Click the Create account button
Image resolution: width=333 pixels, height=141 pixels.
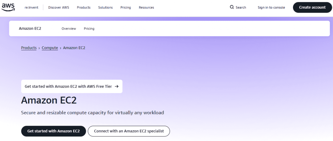312,7
